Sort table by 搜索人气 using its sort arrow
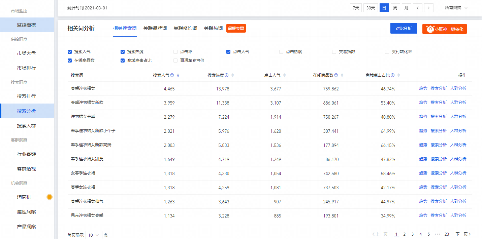 (178, 76)
